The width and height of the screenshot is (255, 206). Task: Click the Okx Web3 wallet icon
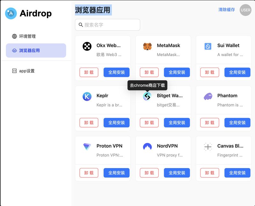pyautogui.click(x=87, y=46)
